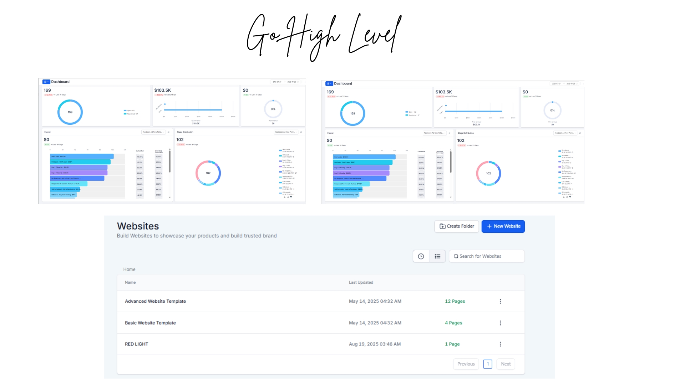The image size is (685, 385).
Task: Open the 4 Pages link
Action: 453,323
